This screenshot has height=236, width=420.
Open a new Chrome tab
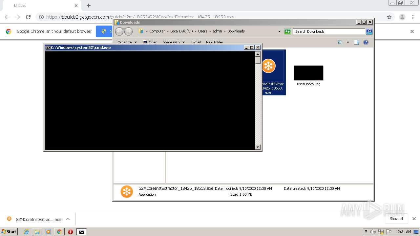coord(89,6)
